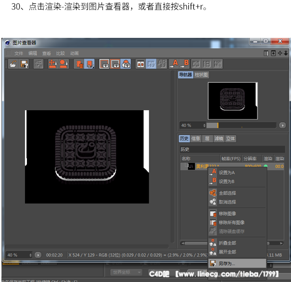The image size is (291, 282).
Task: Click the navigator zoom slider bar
Action: (x=241, y=125)
